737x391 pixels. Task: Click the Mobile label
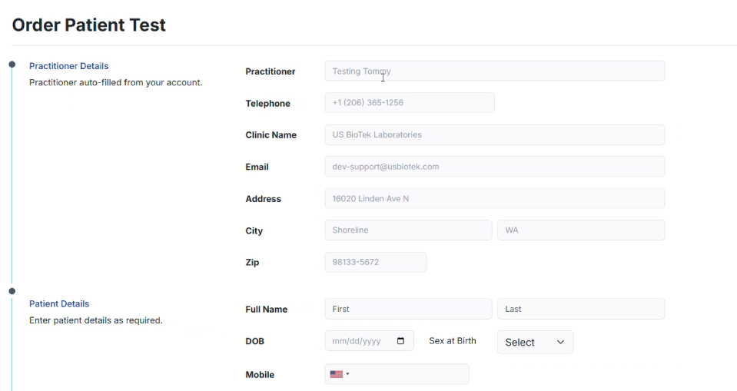tap(260, 375)
